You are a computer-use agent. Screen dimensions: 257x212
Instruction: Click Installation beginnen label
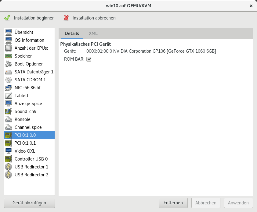[34, 18]
